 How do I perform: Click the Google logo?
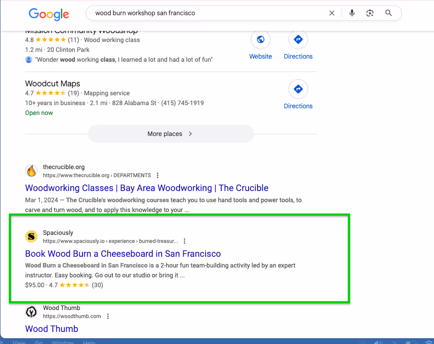point(49,14)
